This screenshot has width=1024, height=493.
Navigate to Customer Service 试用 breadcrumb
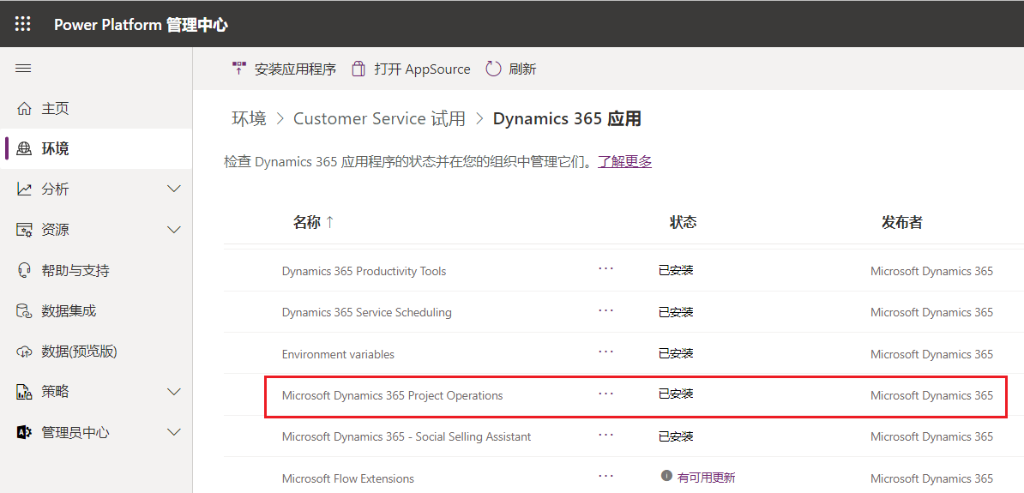point(379,119)
